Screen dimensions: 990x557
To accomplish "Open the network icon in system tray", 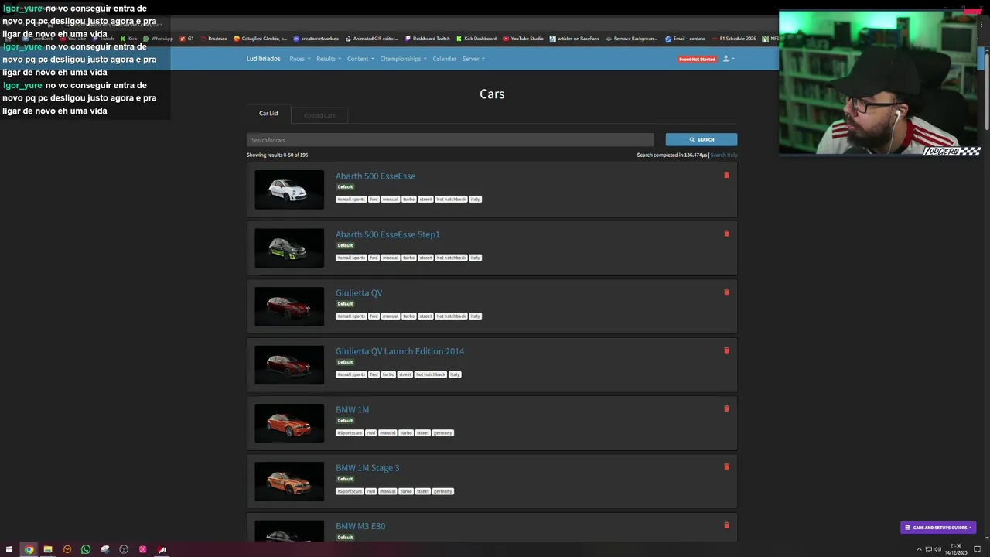I will [x=928, y=549].
